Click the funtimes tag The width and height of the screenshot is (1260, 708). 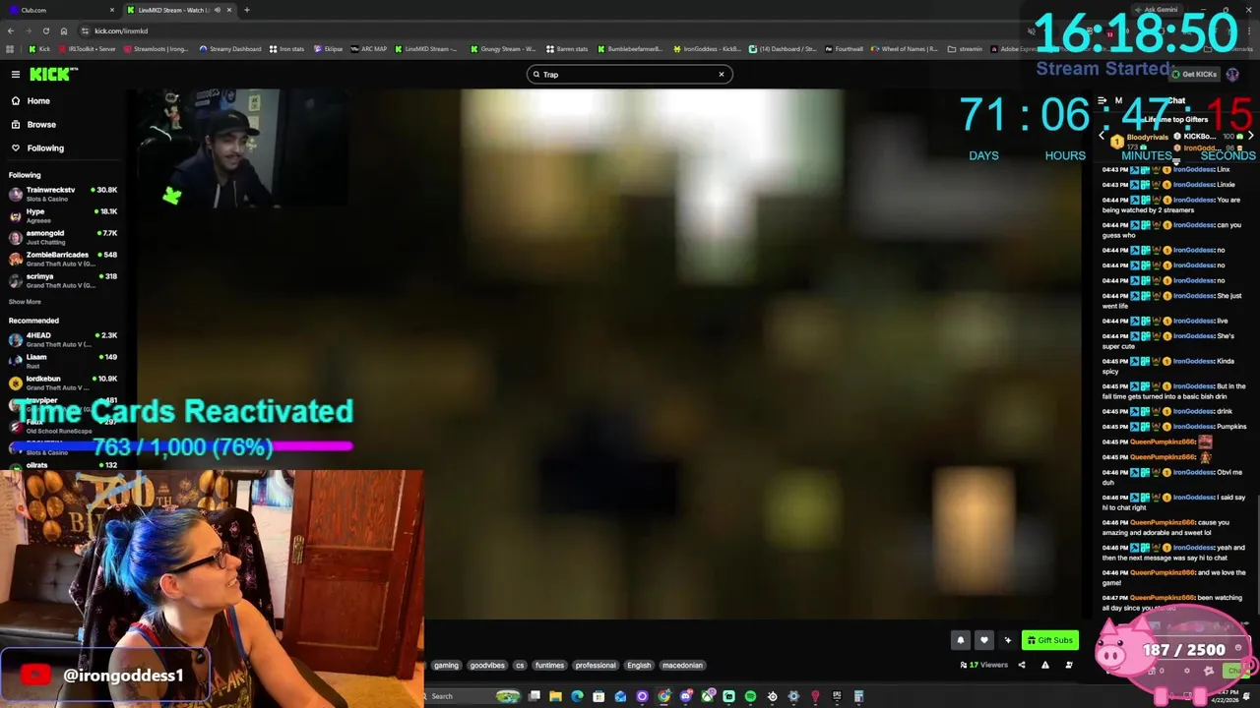pos(549,665)
